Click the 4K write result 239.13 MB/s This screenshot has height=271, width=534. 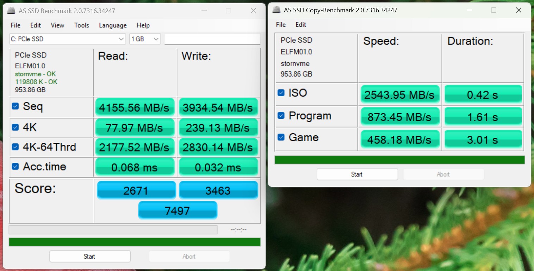pyautogui.click(x=218, y=127)
